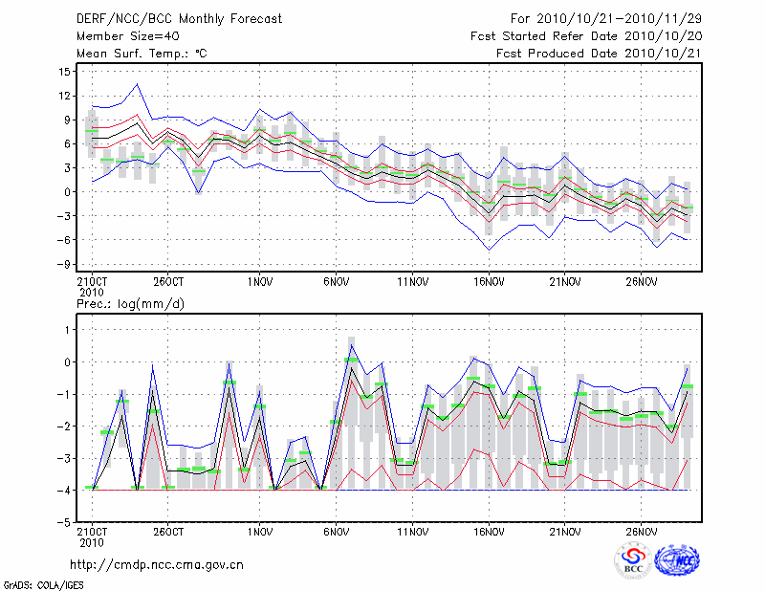Click 26OCT tick under the temperature chart
Viewport: 765px width, 591px height.
tap(167, 283)
